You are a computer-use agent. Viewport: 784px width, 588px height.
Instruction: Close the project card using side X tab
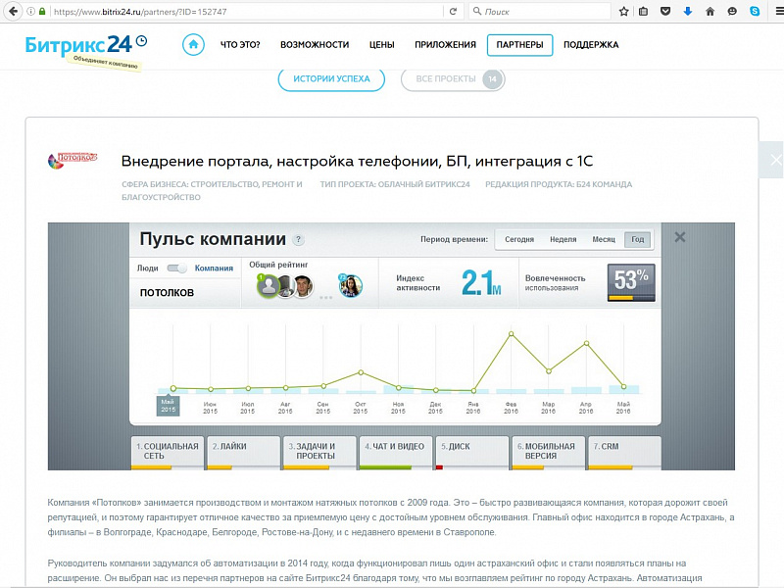(772, 160)
